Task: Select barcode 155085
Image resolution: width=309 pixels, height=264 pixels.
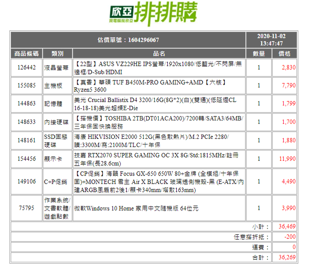Action: tap(27, 86)
